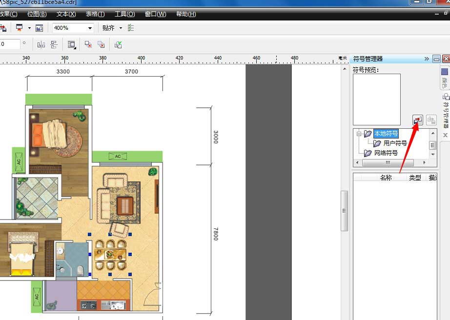Click the 描述 column header
The image size is (450, 320).
pyautogui.click(x=432, y=178)
